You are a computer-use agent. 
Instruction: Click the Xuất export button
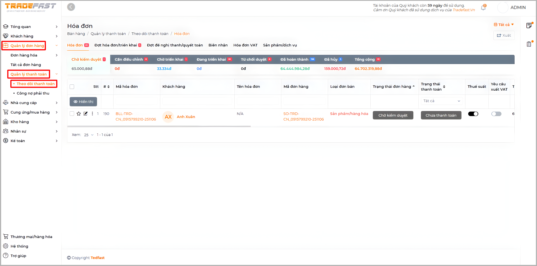pos(504,36)
